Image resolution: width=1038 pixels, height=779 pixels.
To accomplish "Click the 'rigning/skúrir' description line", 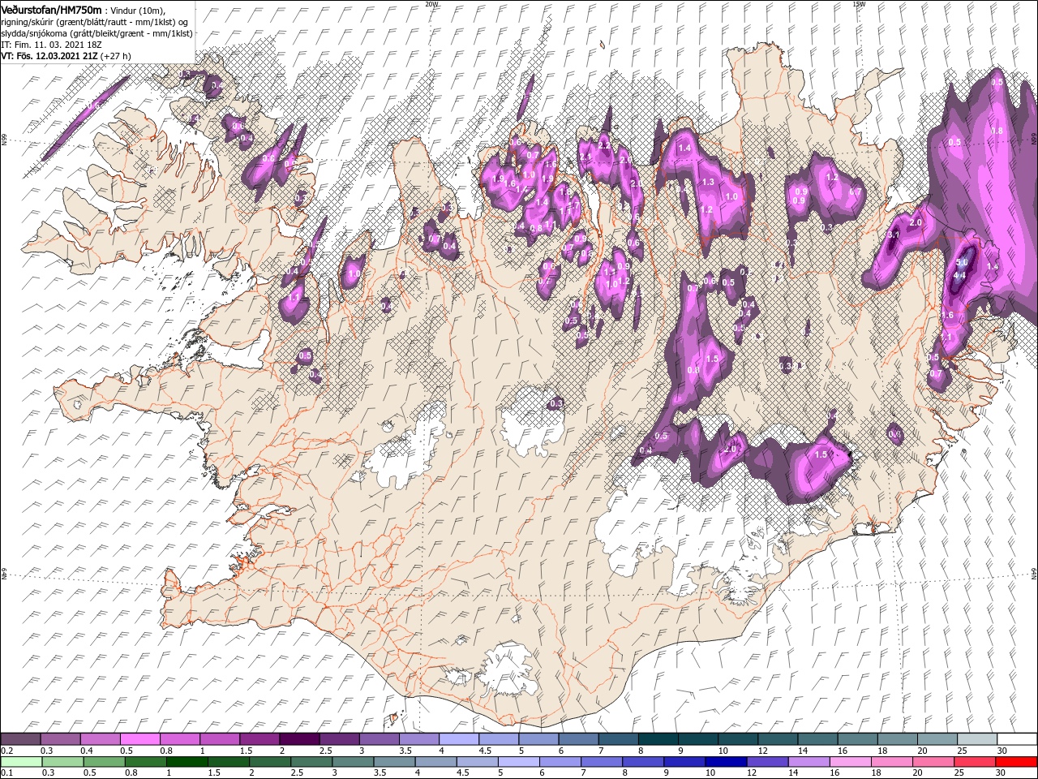I will (94, 21).
